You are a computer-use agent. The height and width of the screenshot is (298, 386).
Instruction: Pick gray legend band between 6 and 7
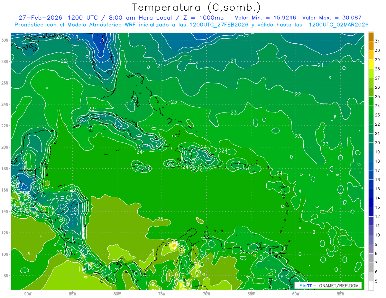tap(371, 267)
